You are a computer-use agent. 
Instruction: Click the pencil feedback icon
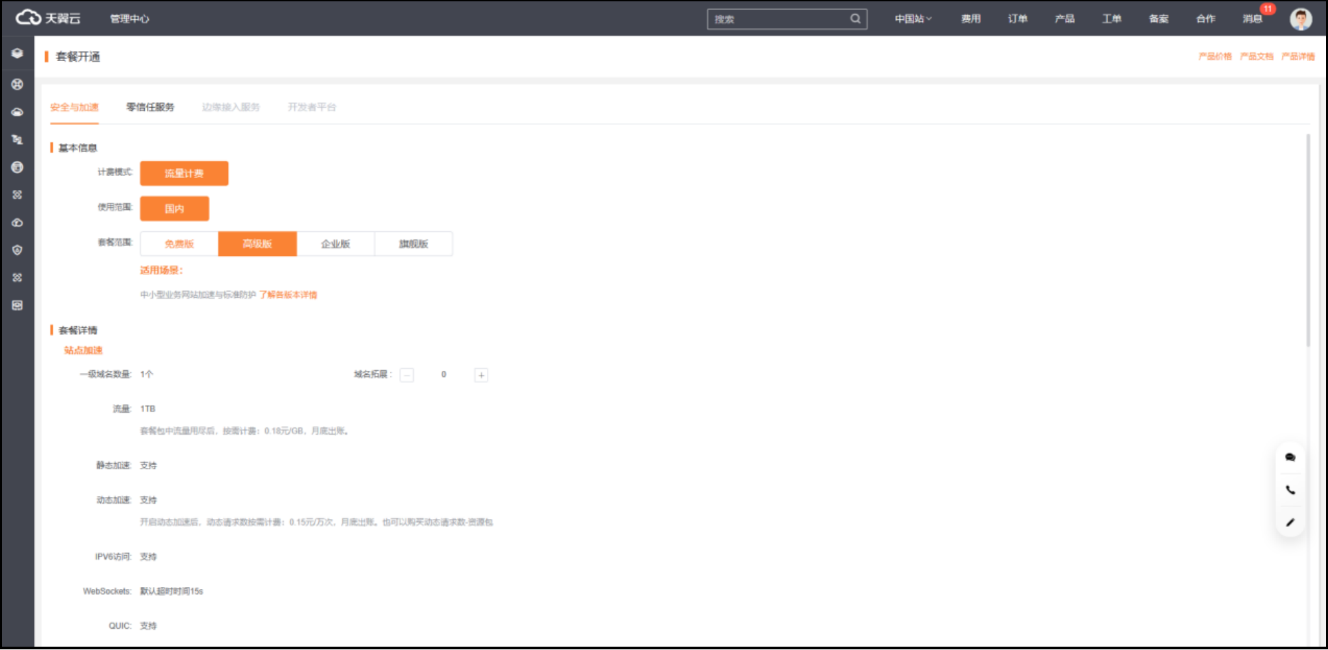1289,522
